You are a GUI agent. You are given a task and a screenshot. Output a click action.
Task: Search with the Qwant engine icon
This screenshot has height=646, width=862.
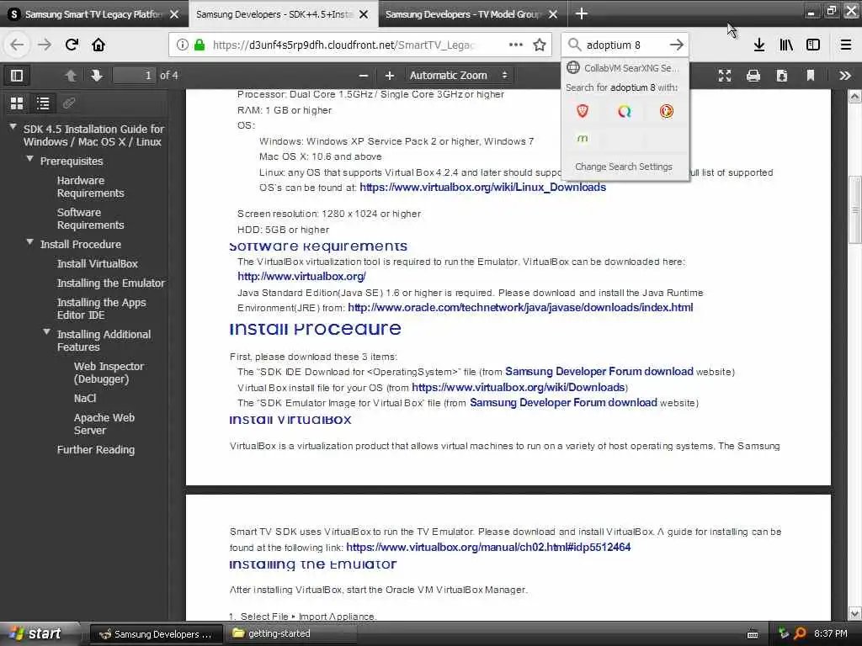[x=624, y=112]
